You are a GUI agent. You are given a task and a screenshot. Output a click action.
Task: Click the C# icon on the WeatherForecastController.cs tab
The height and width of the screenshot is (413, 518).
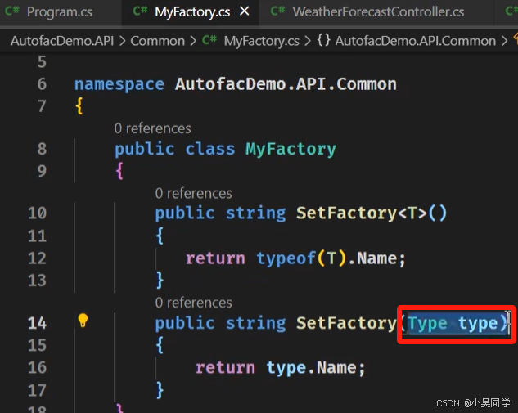click(x=277, y=11)
